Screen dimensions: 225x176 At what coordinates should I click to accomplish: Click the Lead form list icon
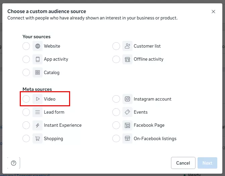[38, 112]
